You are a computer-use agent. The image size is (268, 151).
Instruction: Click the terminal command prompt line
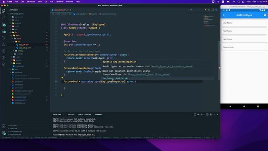(x=74, y=135)
